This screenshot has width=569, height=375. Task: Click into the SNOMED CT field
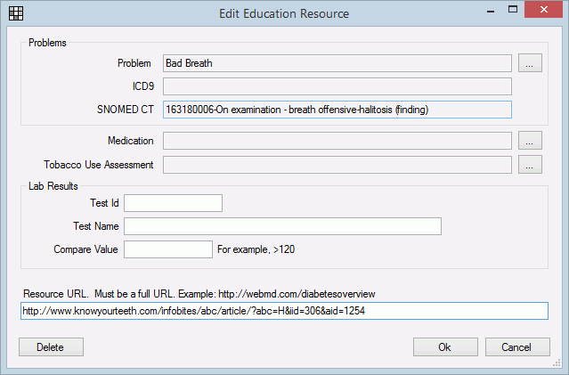337,110
